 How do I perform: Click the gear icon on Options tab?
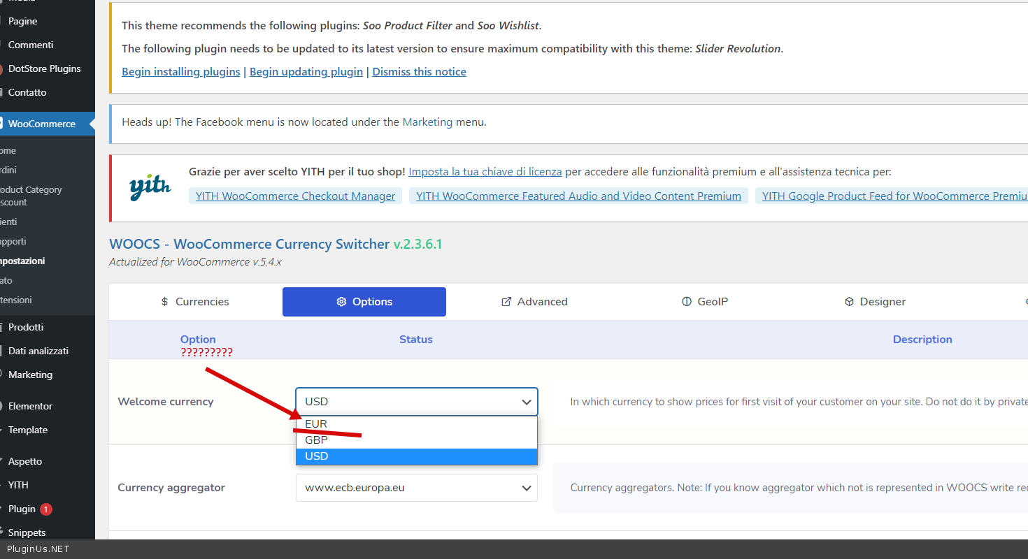pyautogui.click(x=341, y=302)
